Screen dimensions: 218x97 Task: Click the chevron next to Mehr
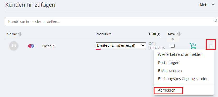pos(213,5)
